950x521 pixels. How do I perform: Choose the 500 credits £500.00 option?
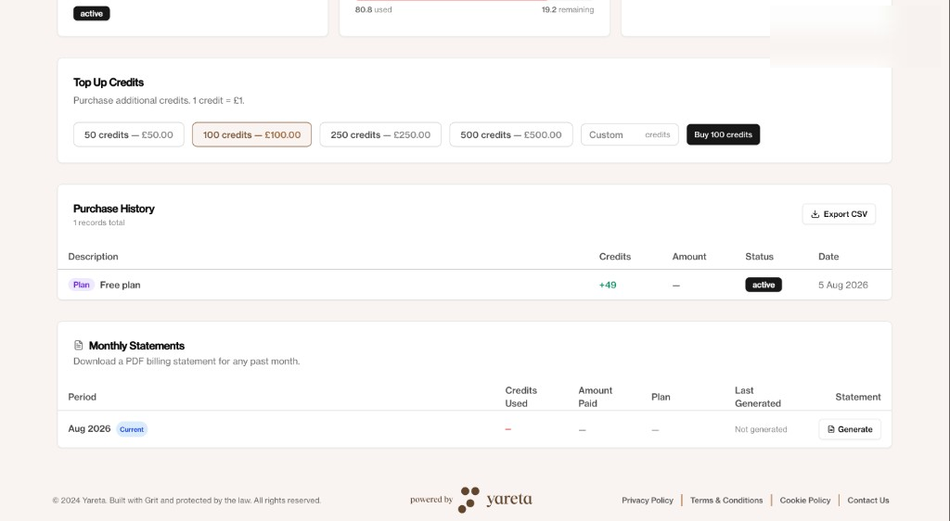click(511, 134)
